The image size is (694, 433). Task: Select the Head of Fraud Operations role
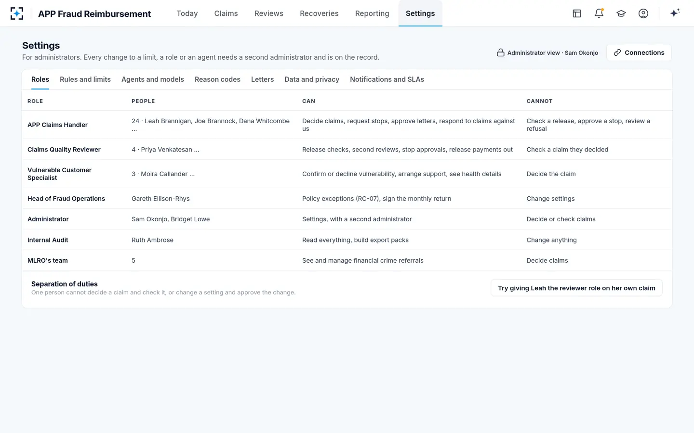pyautogui.click(x=66, y=199)
